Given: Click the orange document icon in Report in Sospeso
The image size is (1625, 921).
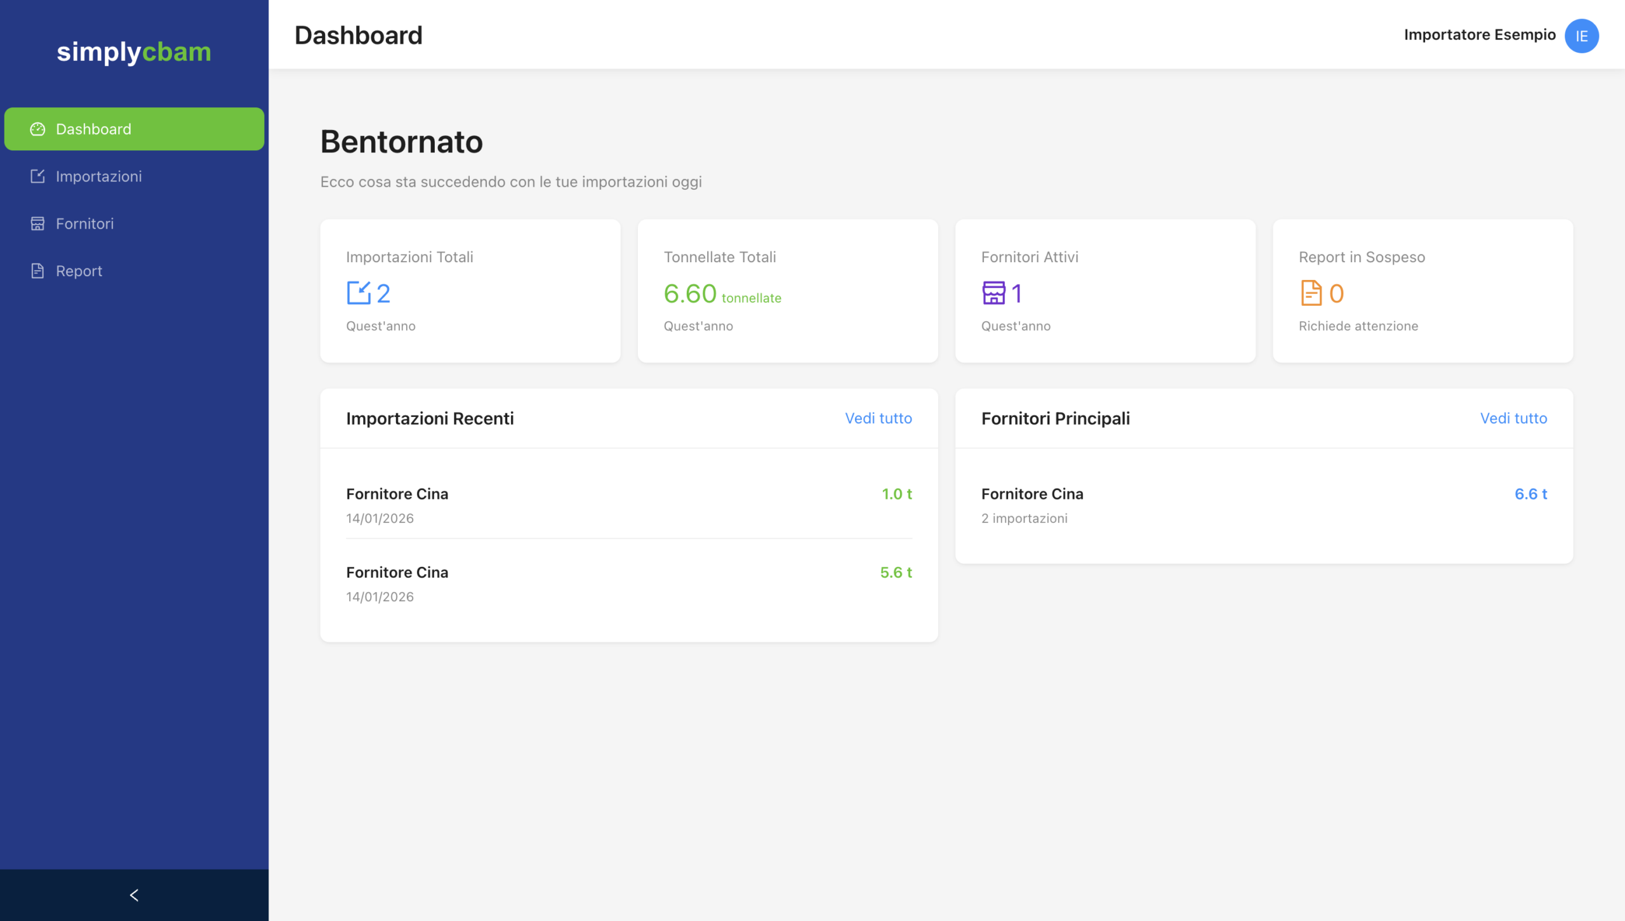Looking at the screenshot, I should tap(1311, 293).
